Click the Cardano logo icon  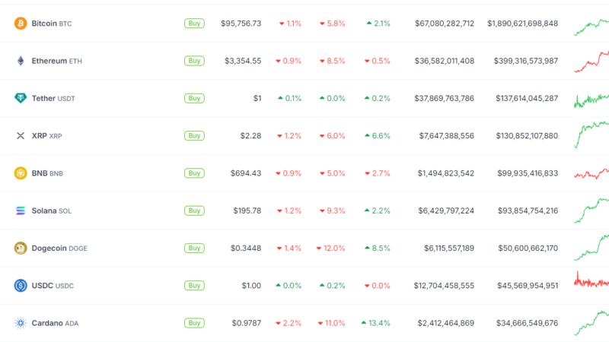pyautogui.click(x=21, y=323)
